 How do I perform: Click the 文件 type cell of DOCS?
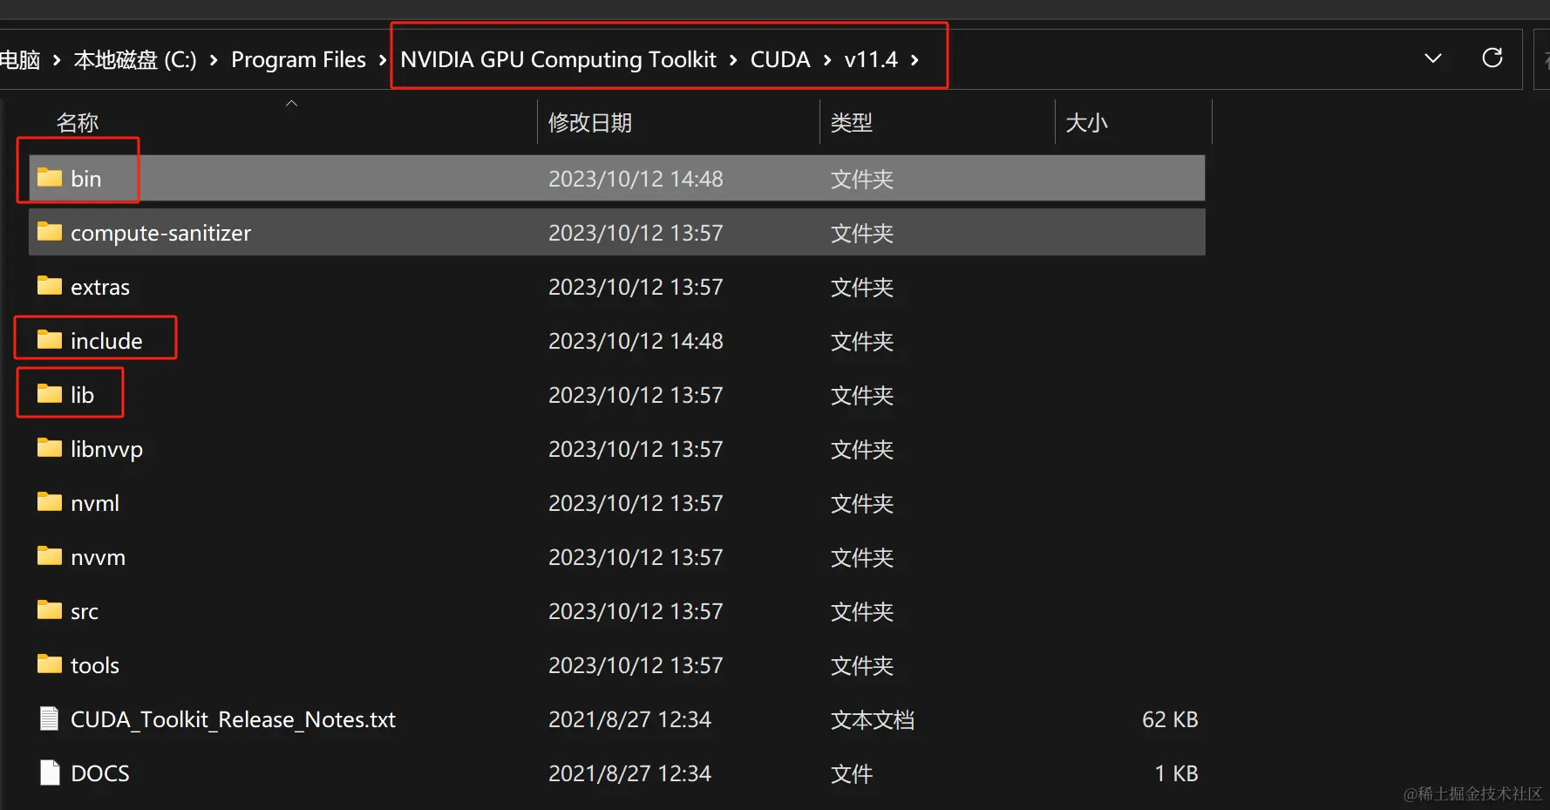[852, 773]
